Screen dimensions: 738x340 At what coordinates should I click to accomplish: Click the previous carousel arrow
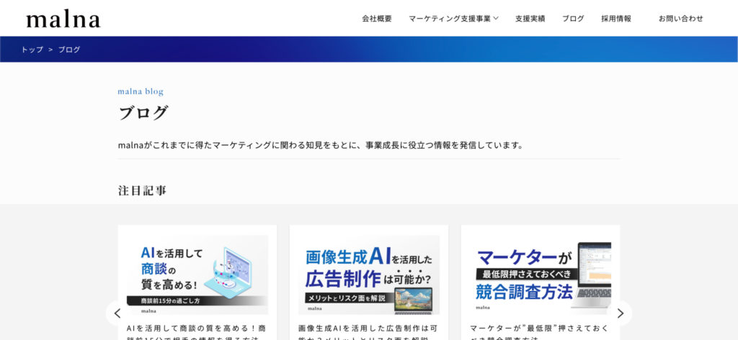click(x=117, y=313)
